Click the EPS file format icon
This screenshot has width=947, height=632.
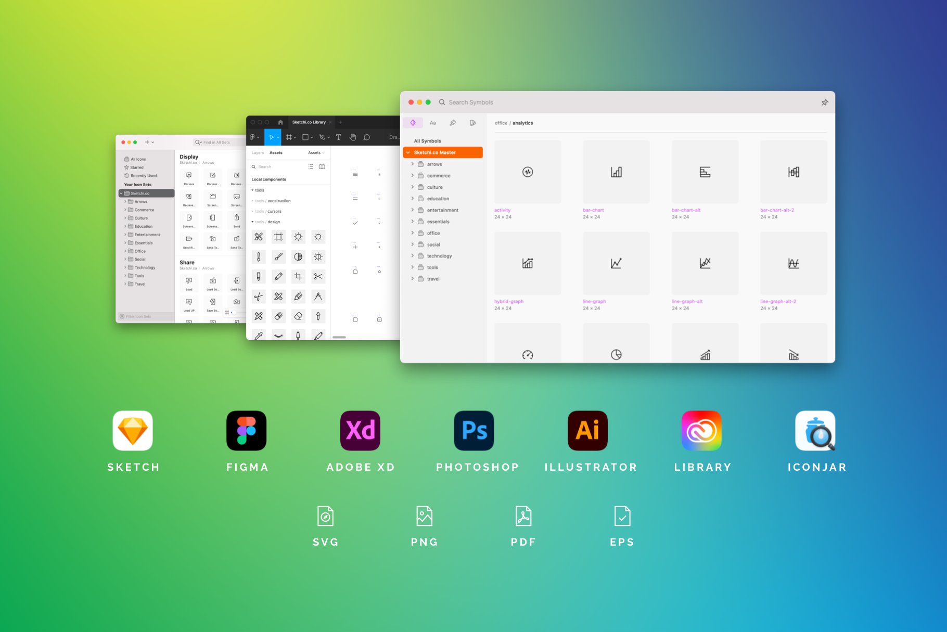coord(622,516)
